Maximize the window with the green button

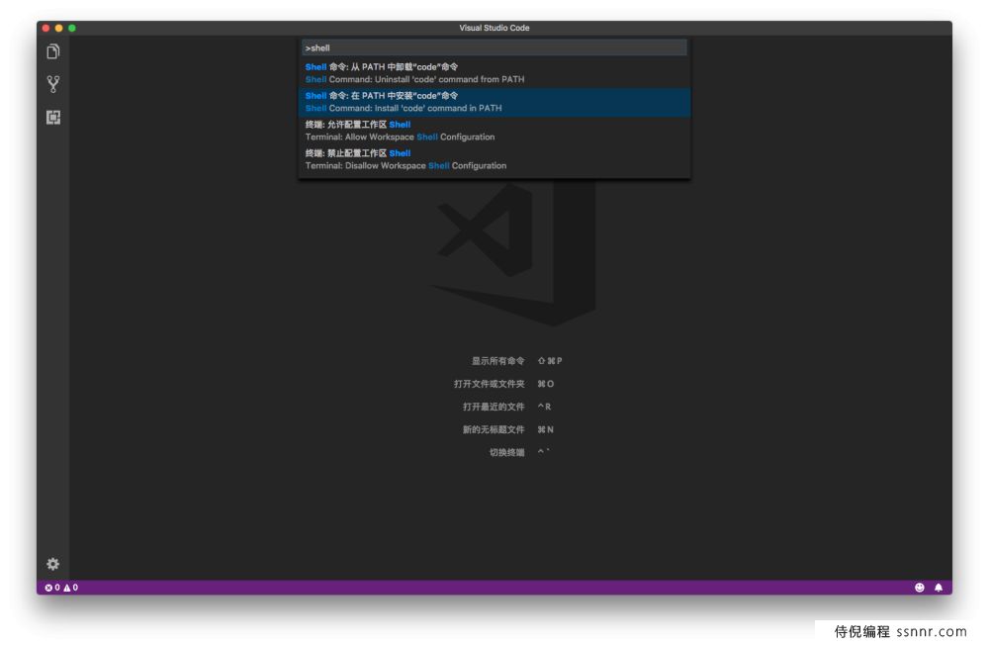click(x=72, y=28)
